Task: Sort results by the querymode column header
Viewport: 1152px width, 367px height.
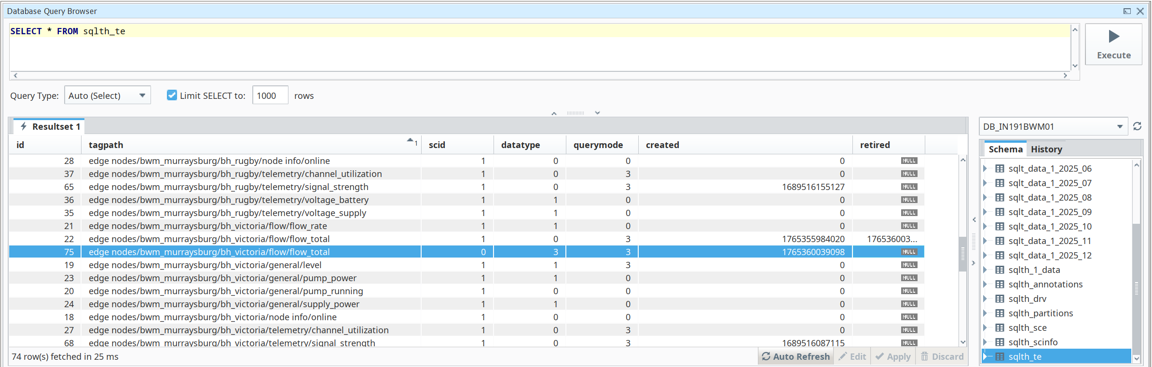Action: [x=602, y=145]
